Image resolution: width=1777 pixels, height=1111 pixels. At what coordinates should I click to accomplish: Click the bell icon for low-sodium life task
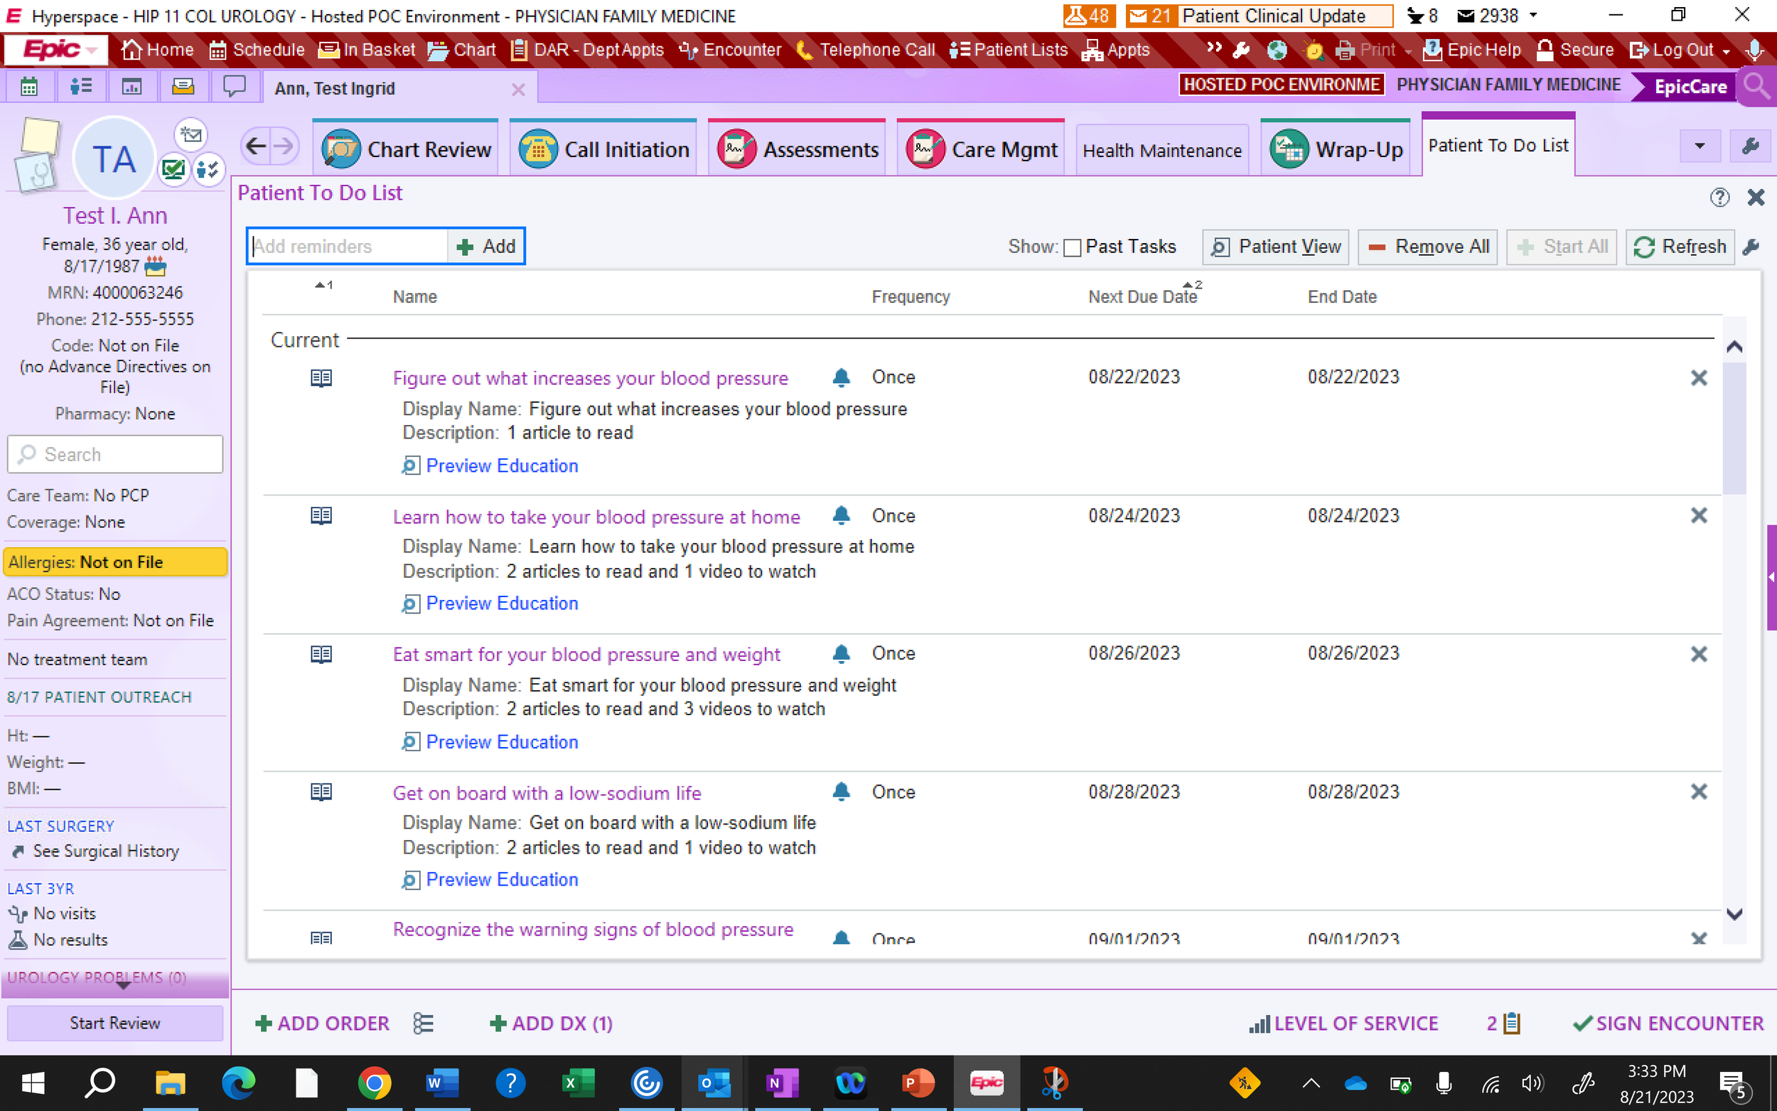pyautogui.click(x=841, y=791)
